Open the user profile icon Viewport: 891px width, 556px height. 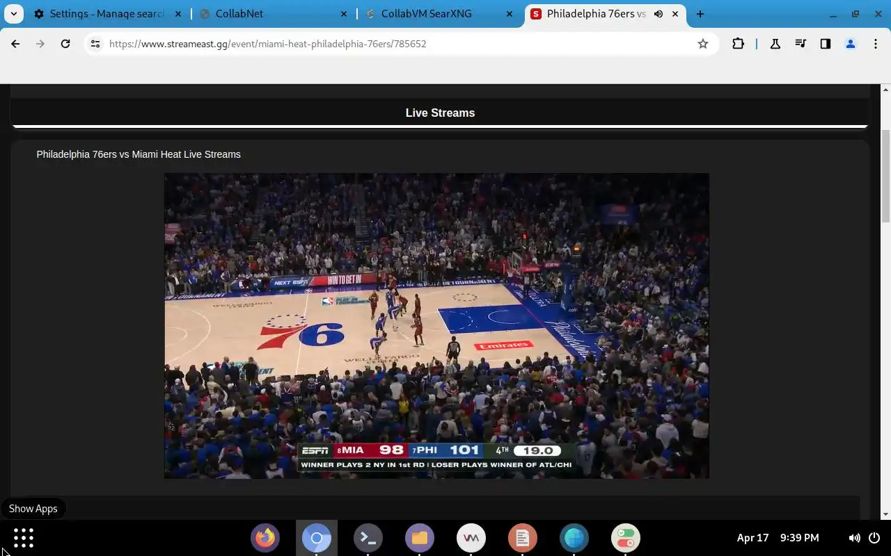click(x=851, y=44)
